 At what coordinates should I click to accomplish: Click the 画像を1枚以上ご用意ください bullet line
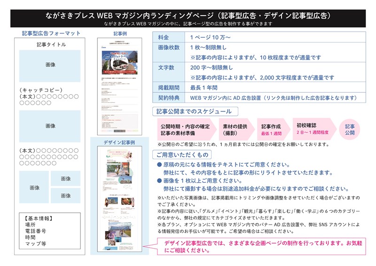point(199,181)
